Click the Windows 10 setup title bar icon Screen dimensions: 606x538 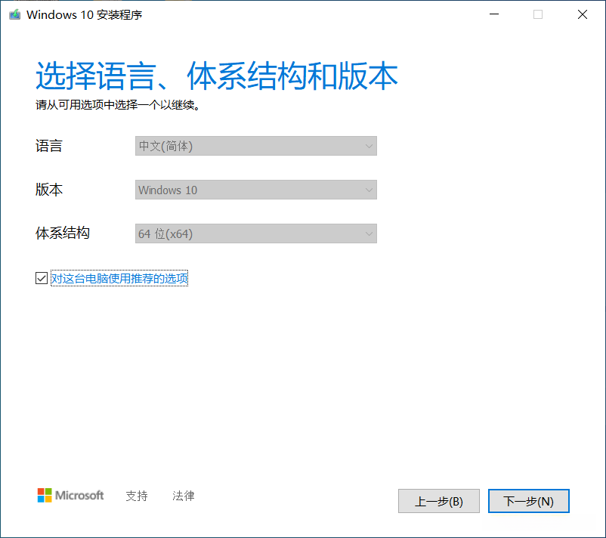14,14
